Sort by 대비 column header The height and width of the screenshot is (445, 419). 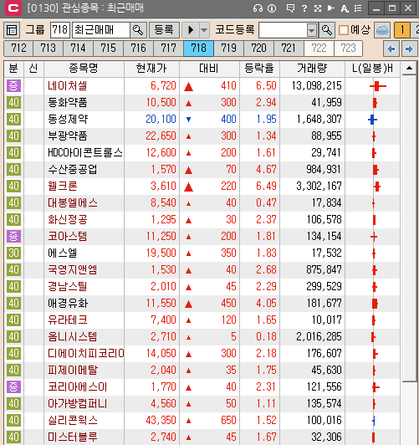pyautogui.click(x=209, y=69)
